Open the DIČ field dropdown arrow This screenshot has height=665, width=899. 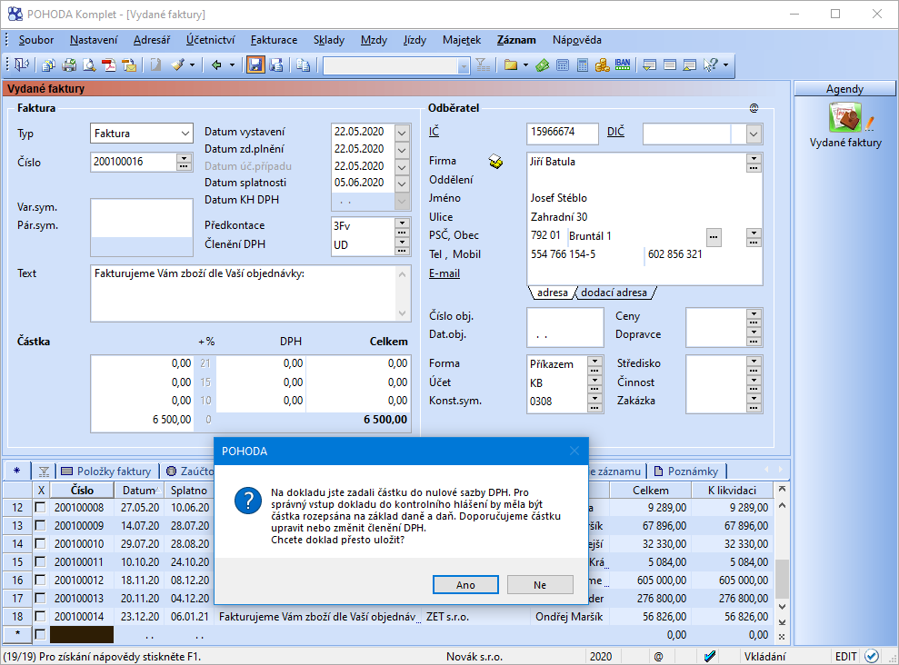pyautogui.click(x=754, y=134)
